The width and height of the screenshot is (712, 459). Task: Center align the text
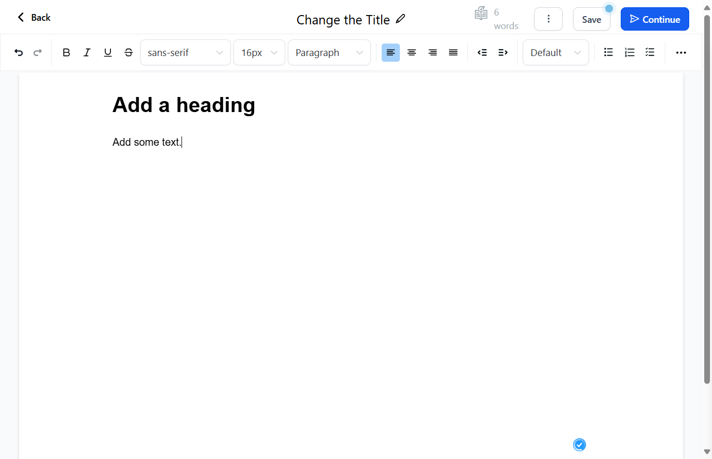point(412,52)
